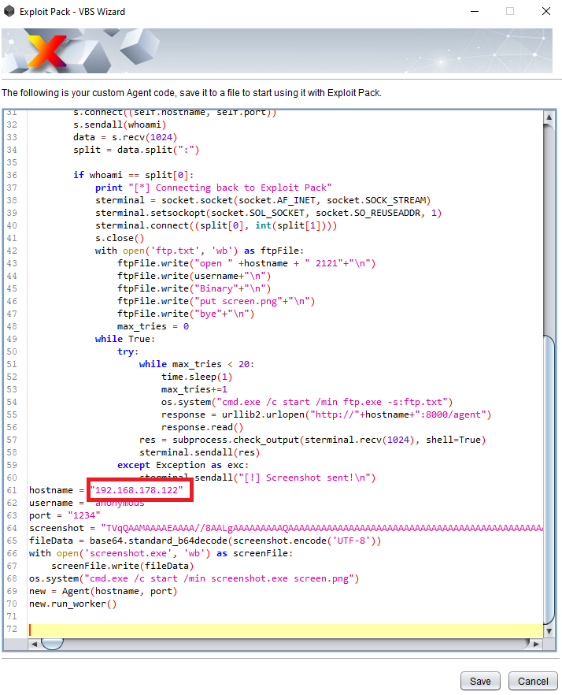Click "put screen.png" write line 46
The image size is (562, 695).
click(216, 301)
